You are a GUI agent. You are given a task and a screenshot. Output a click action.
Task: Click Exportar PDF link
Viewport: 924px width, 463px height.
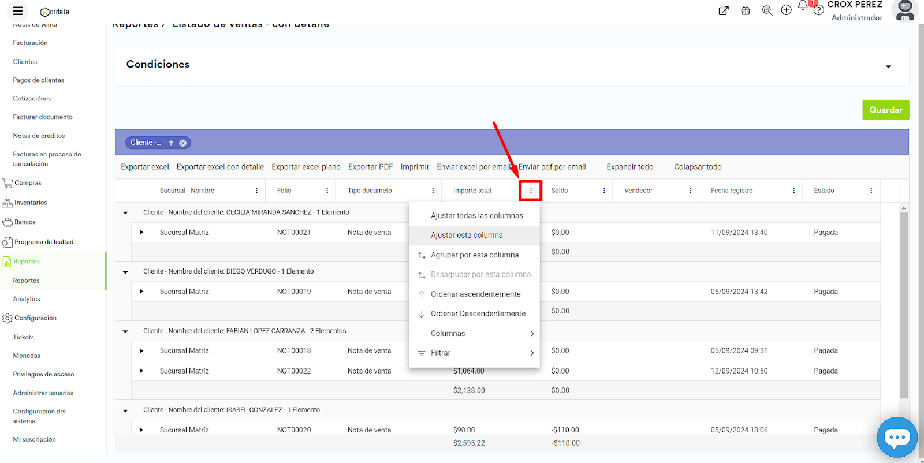pos(370,167)
